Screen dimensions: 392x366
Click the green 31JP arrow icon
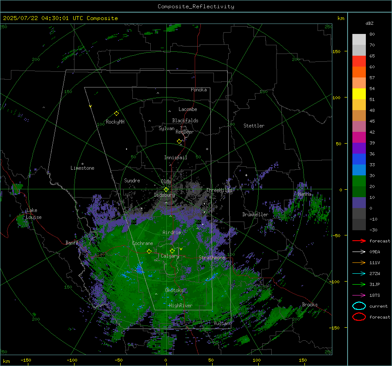pyautogui.click(x=359, y=284)
